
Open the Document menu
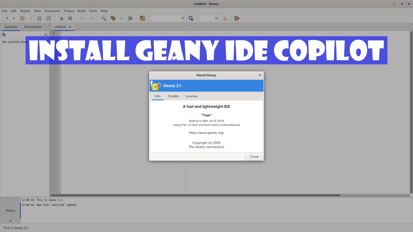(52, 11)
